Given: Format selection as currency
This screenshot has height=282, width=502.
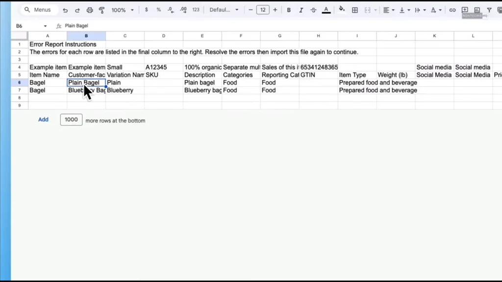Looking at the screenshot, I should (146, 10).
